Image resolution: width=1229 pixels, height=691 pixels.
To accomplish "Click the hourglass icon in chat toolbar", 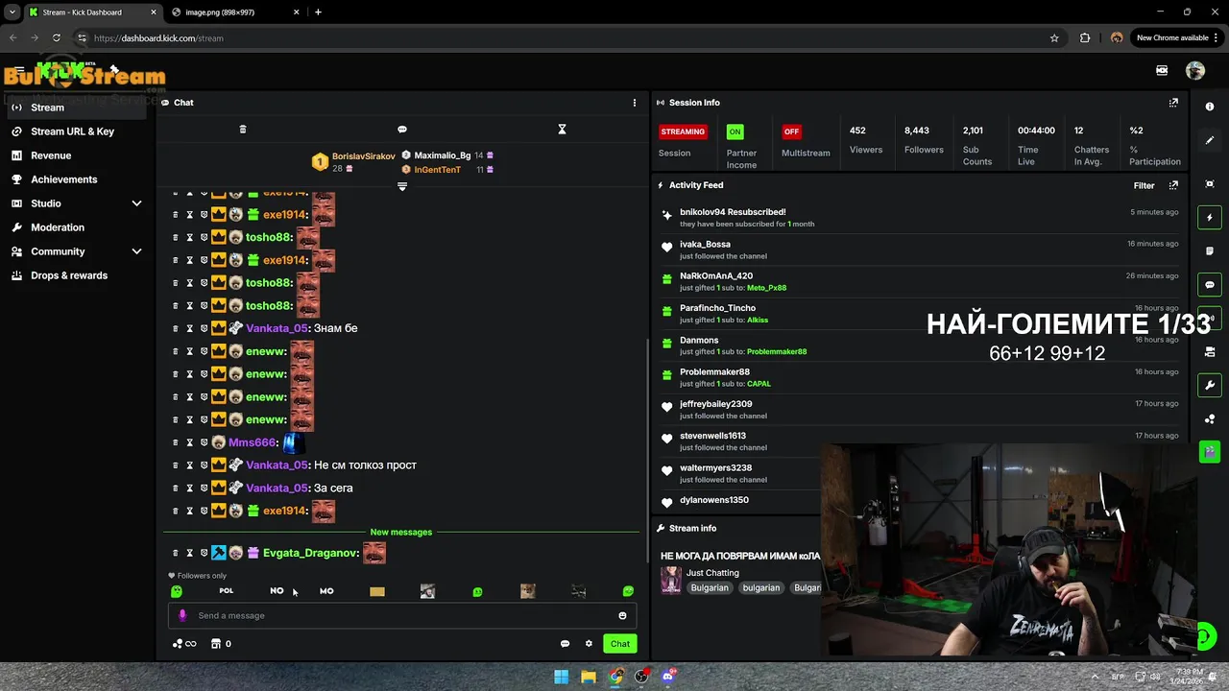I will point(563,129).
